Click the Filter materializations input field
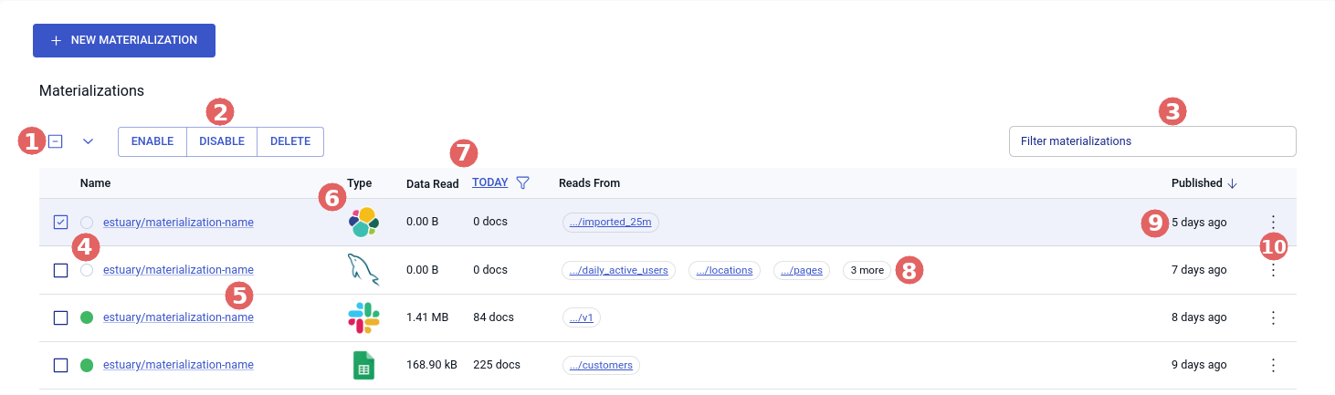 coord(1151,141)
